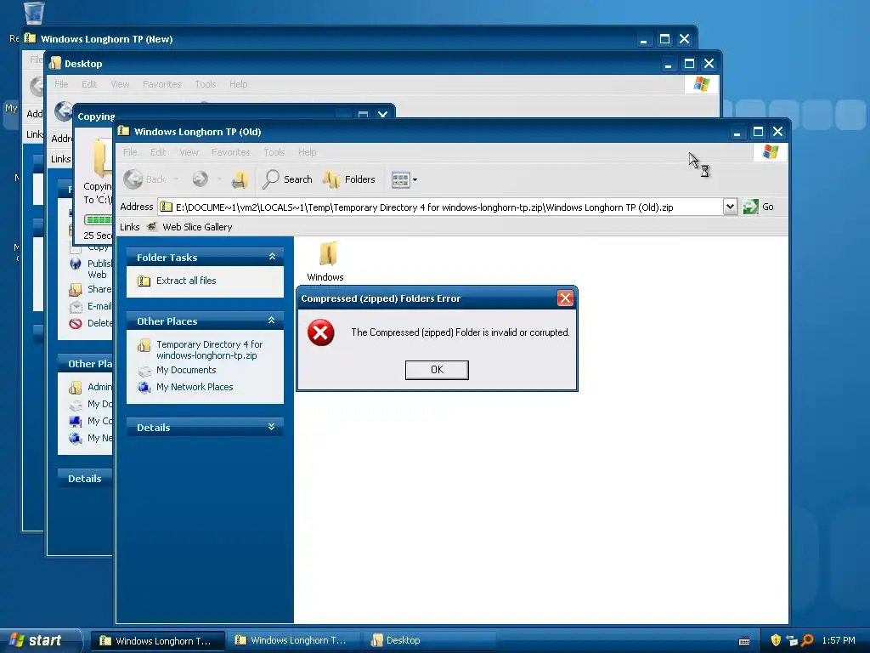Open Tools menu in the Desktop window
Viewport: 870px width, 653px height.
206,84
